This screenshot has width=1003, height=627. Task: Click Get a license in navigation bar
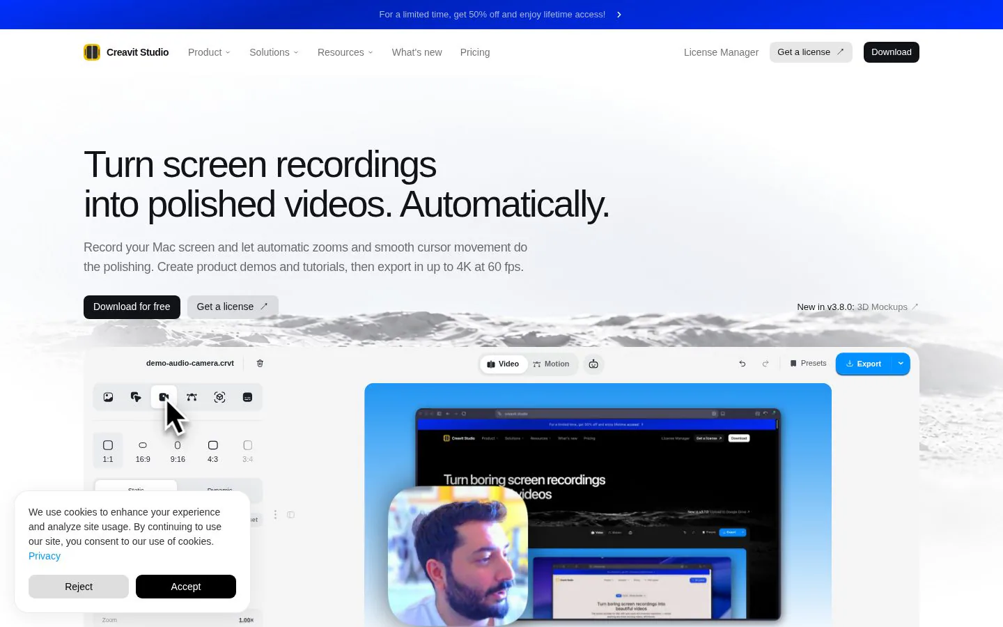pos(811,52)
